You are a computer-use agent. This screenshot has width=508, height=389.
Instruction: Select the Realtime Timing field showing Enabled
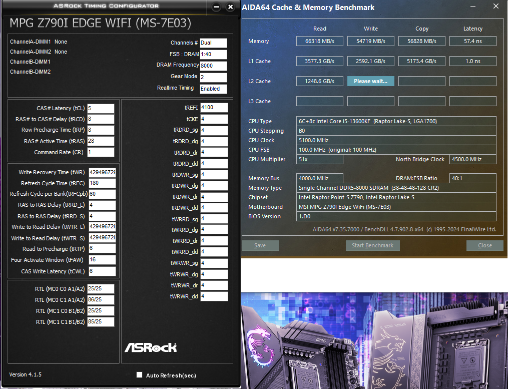pos(213,89)
